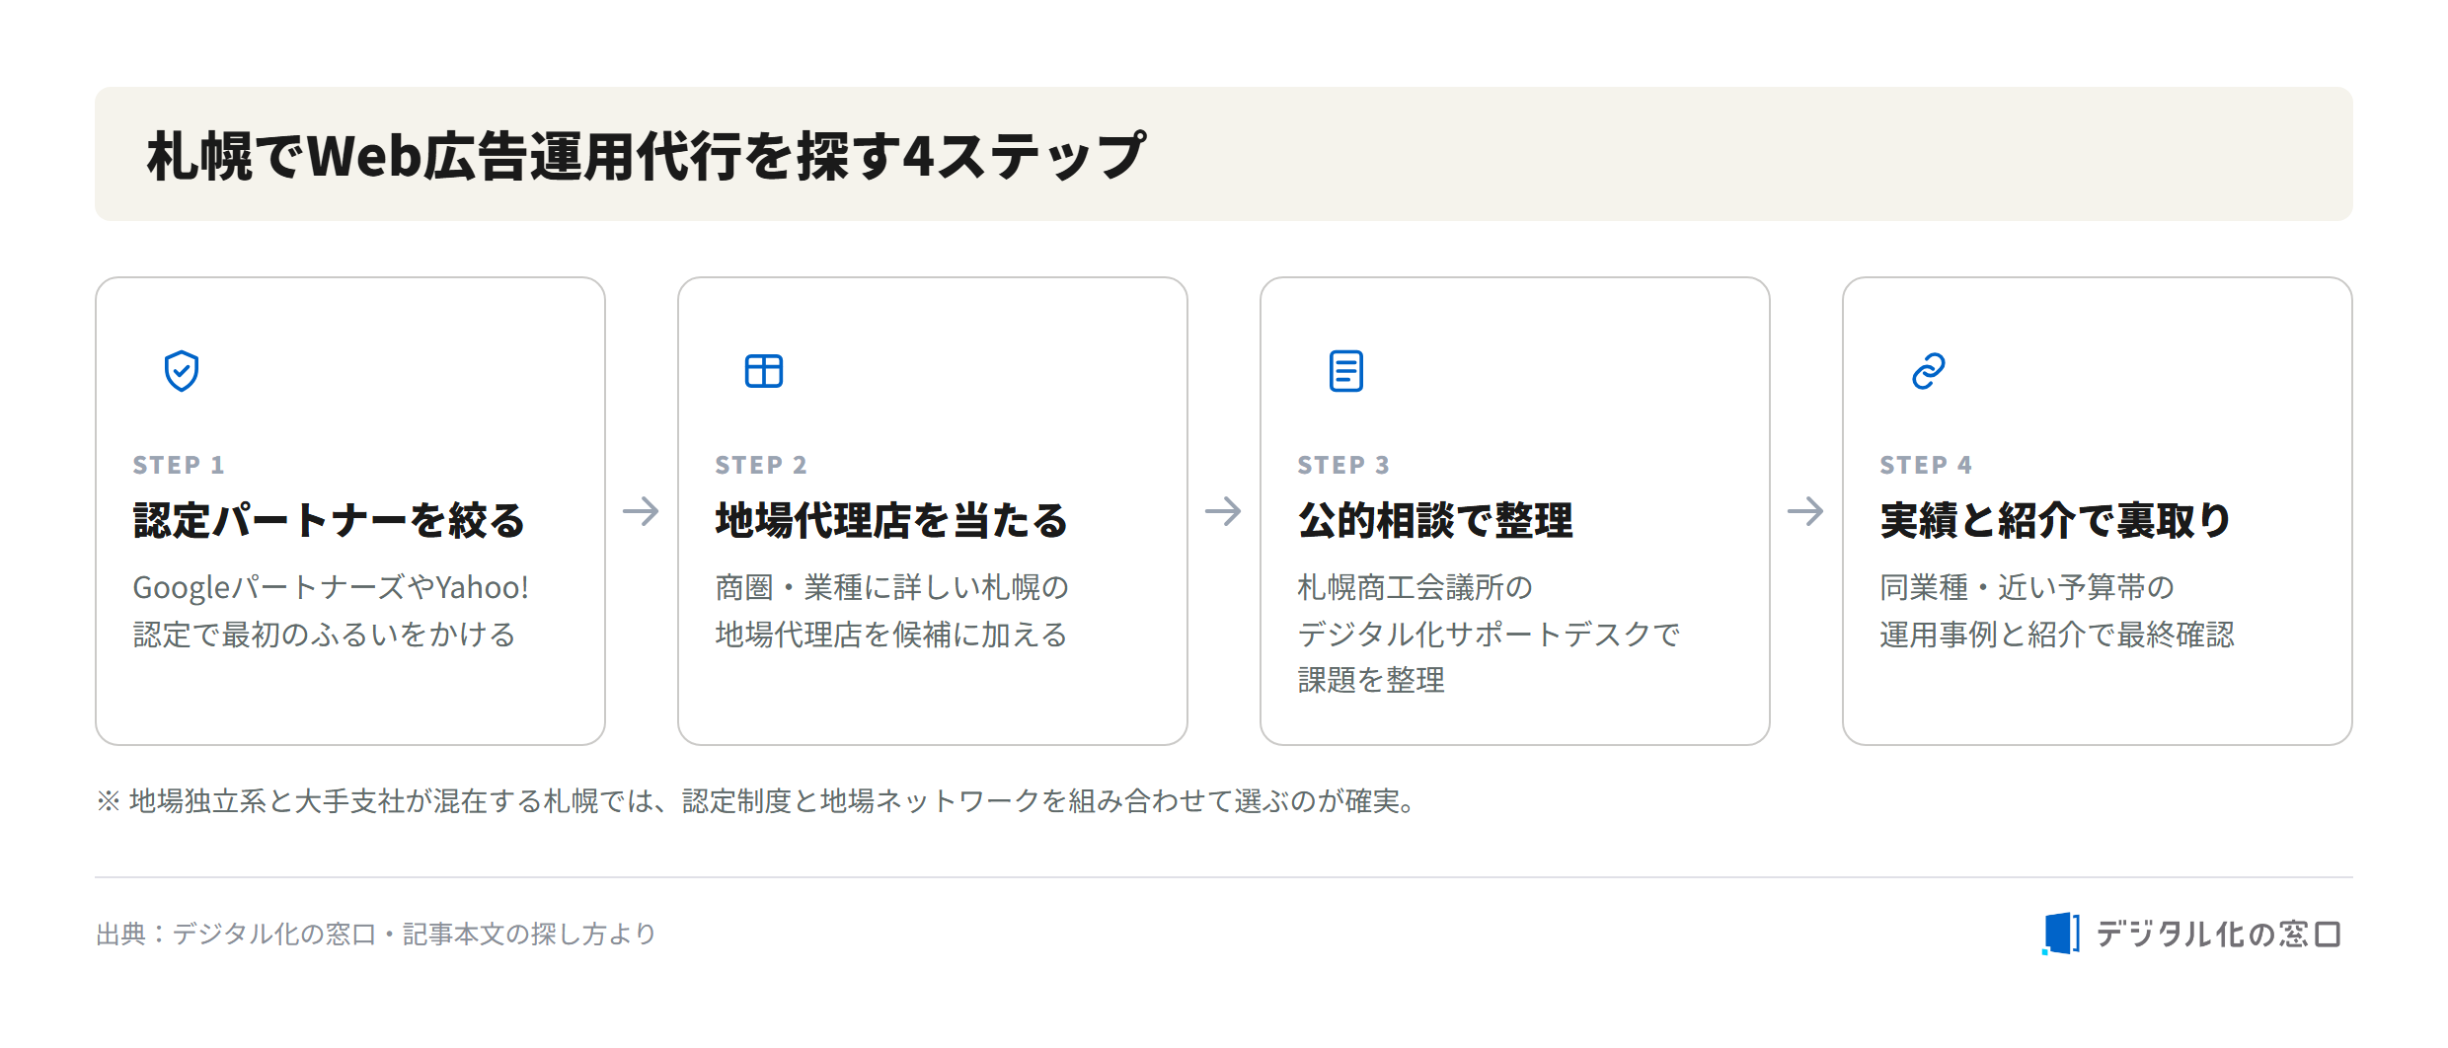Click the ※ footnote about 地場独立系

(757, 800)
